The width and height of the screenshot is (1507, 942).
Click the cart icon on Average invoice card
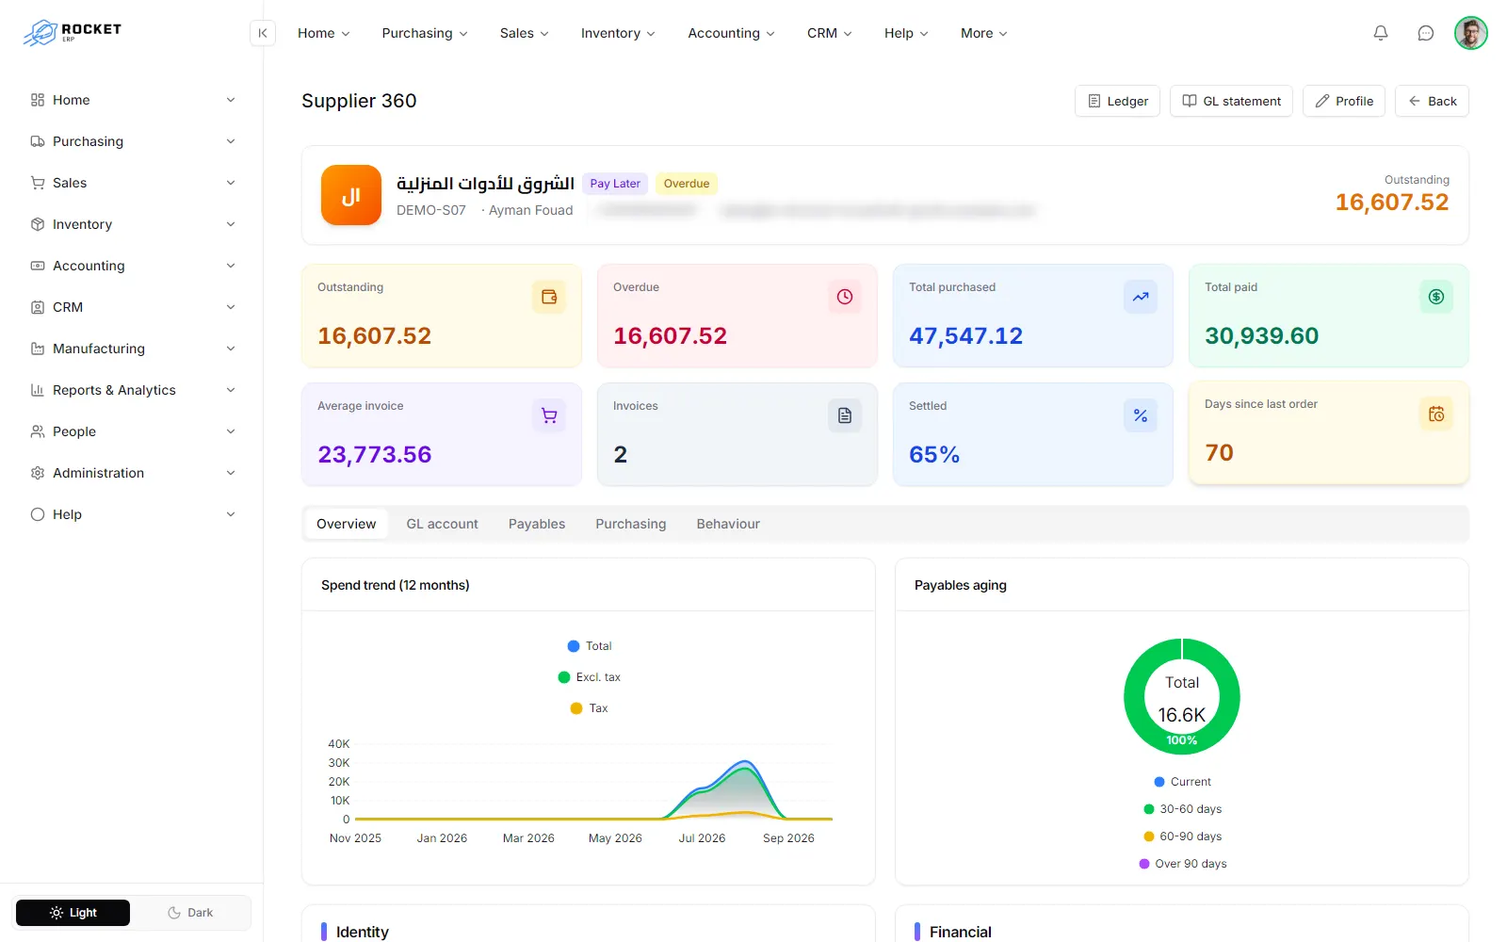[x=549, y=415]
